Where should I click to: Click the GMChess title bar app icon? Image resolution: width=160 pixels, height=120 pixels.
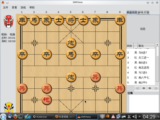tap(3, 2)
